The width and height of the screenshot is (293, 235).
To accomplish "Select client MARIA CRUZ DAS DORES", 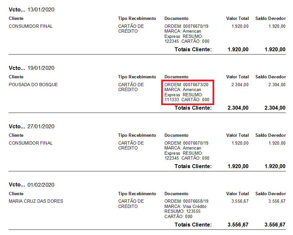I will (x=36, y=201).
